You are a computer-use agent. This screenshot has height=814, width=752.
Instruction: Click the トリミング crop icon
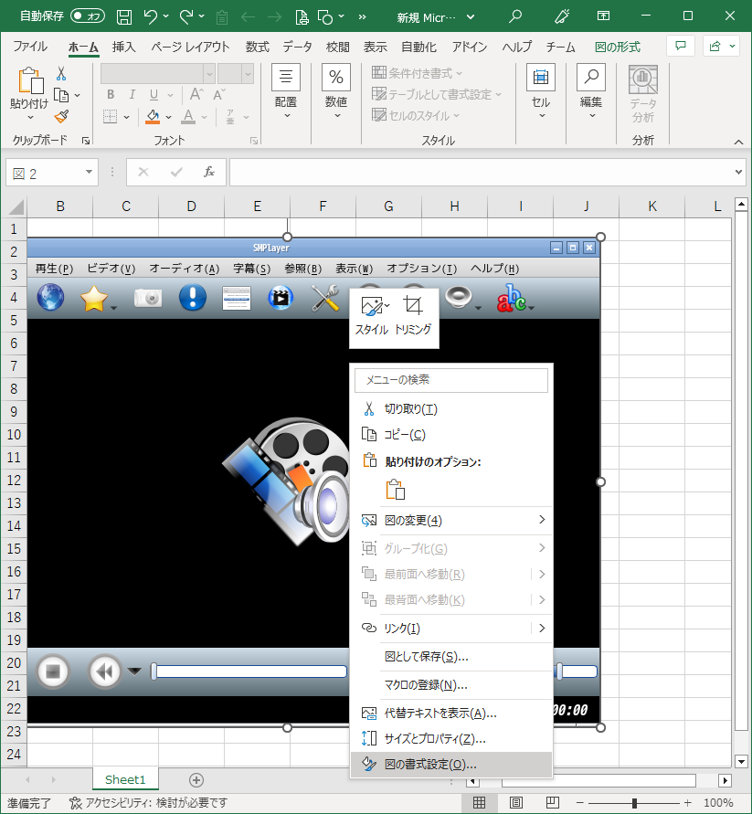[413, 306]
